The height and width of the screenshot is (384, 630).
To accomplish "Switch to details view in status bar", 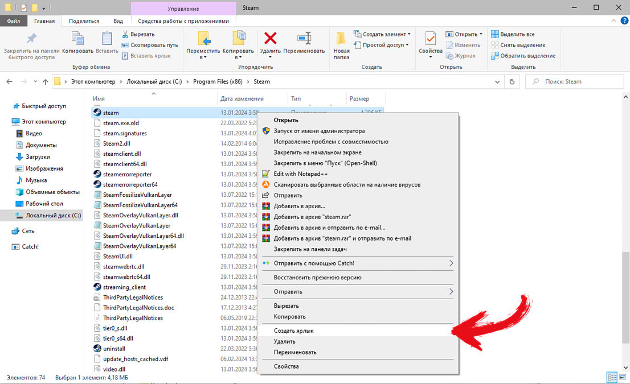I will [612, 377].
